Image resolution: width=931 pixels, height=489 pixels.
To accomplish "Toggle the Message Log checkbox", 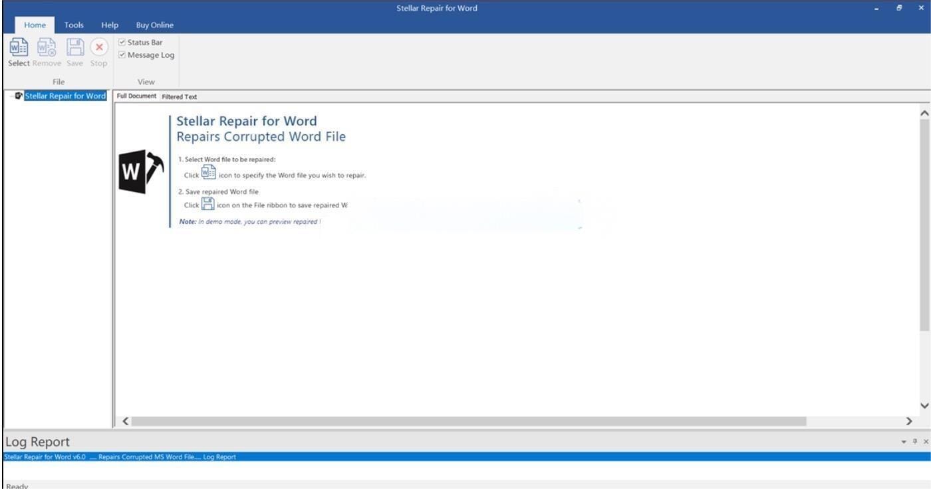I will (122, 55).
